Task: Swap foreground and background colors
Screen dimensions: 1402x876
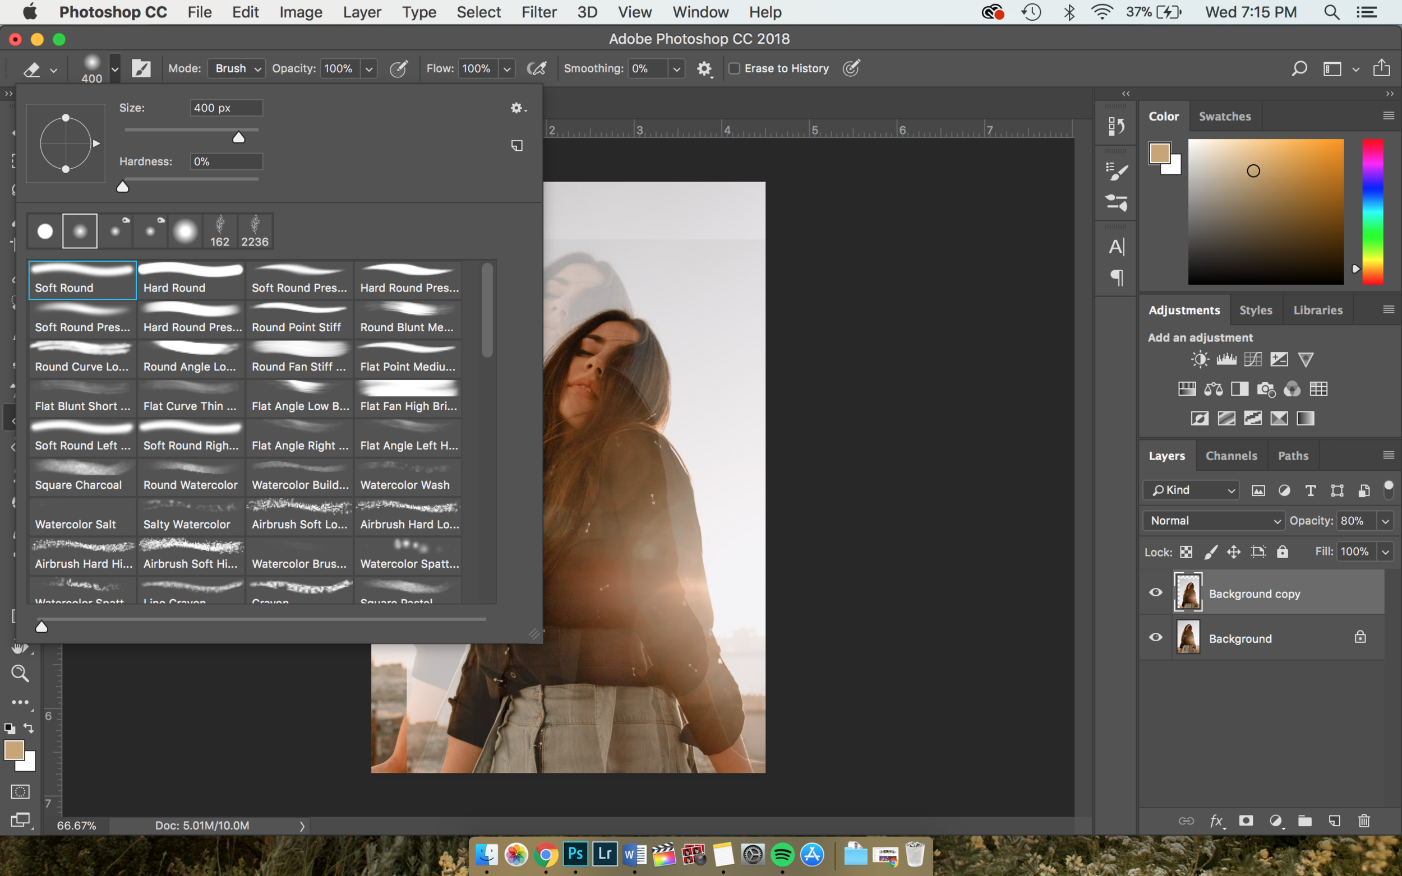Action: (x=29, y=728)
